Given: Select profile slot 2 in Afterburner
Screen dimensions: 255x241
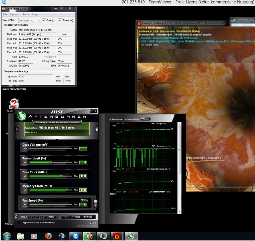Looking at the screenshot, I should (x=33, y=217).
